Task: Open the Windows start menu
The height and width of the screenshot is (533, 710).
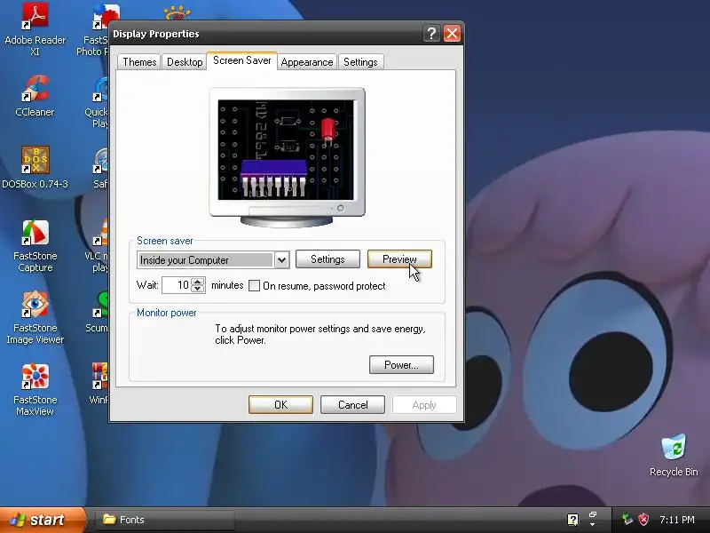Action: tap(43, 520)
